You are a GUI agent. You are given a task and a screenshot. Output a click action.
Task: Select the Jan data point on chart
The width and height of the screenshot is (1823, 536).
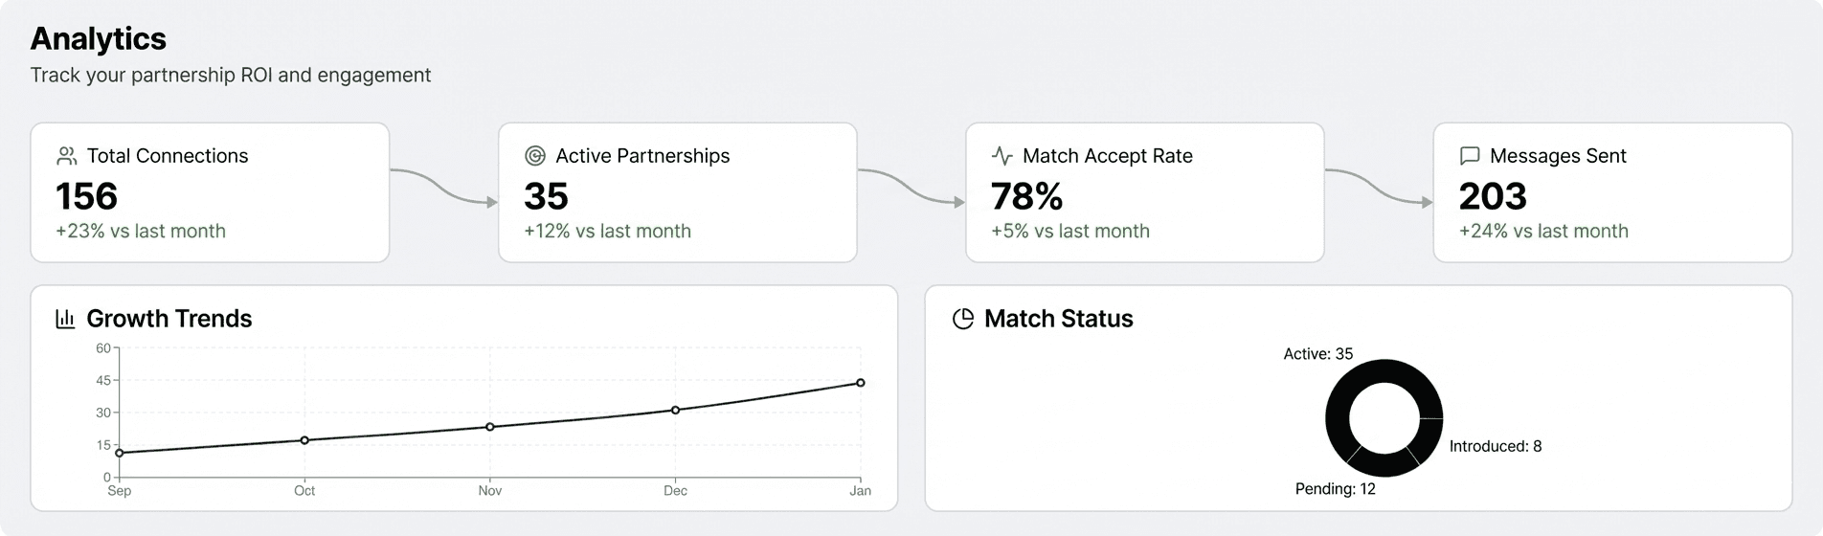pyautogui.click(x=860, y=383)
